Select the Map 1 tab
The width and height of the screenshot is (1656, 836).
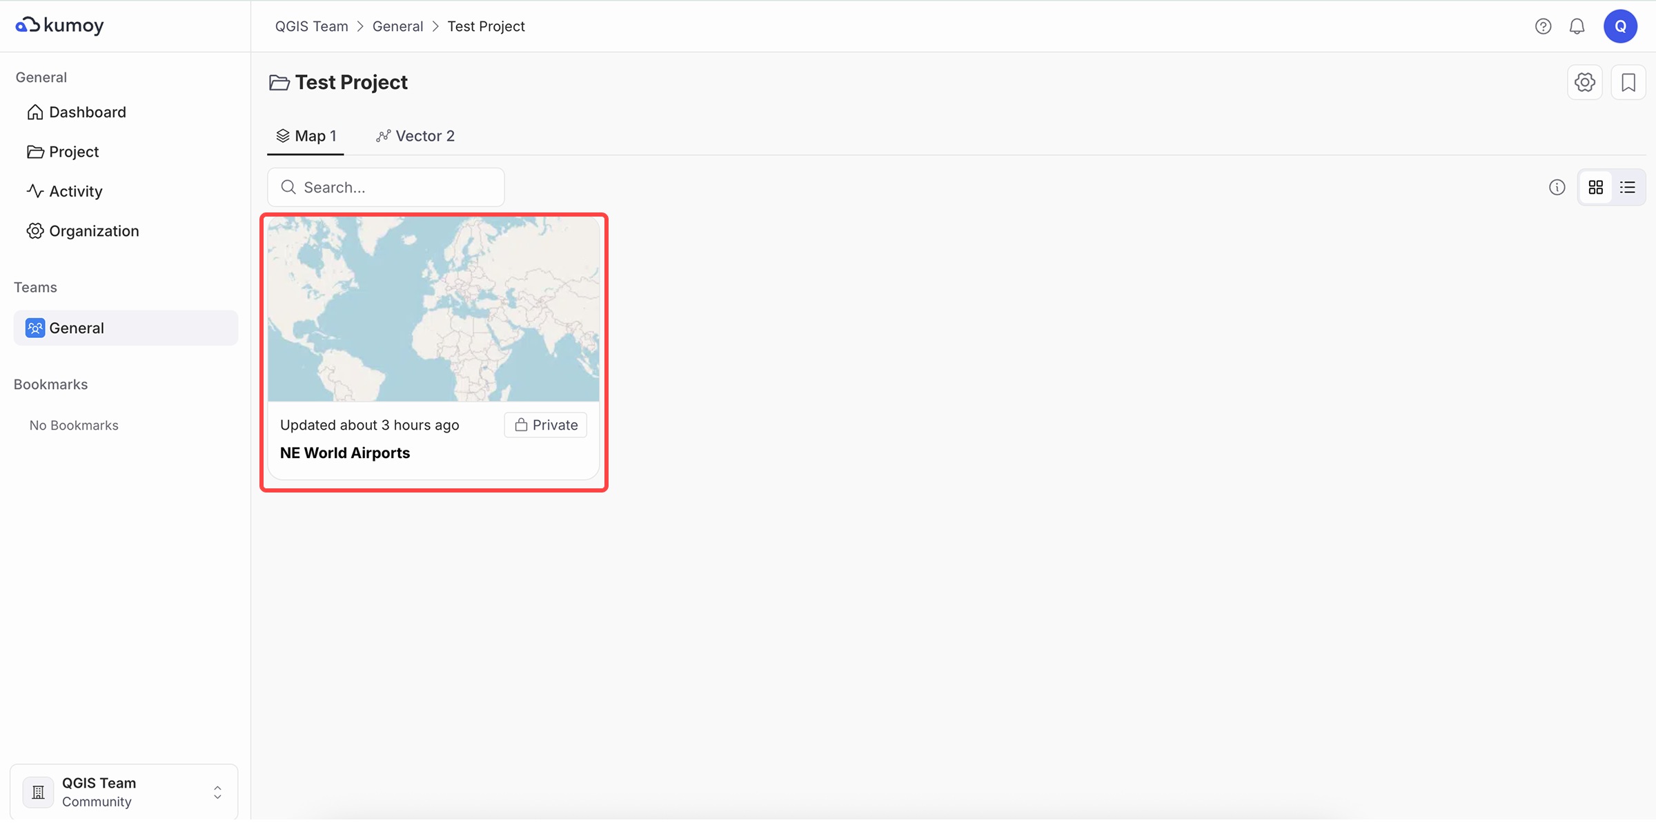(306, 135)
